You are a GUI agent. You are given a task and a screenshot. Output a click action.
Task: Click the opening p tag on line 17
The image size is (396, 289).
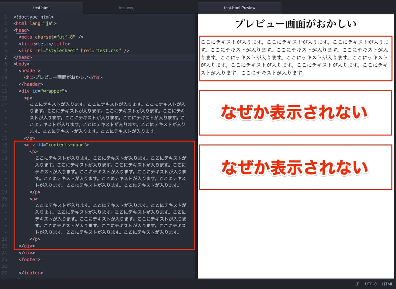pyautogui.click(x=34, y=152)
